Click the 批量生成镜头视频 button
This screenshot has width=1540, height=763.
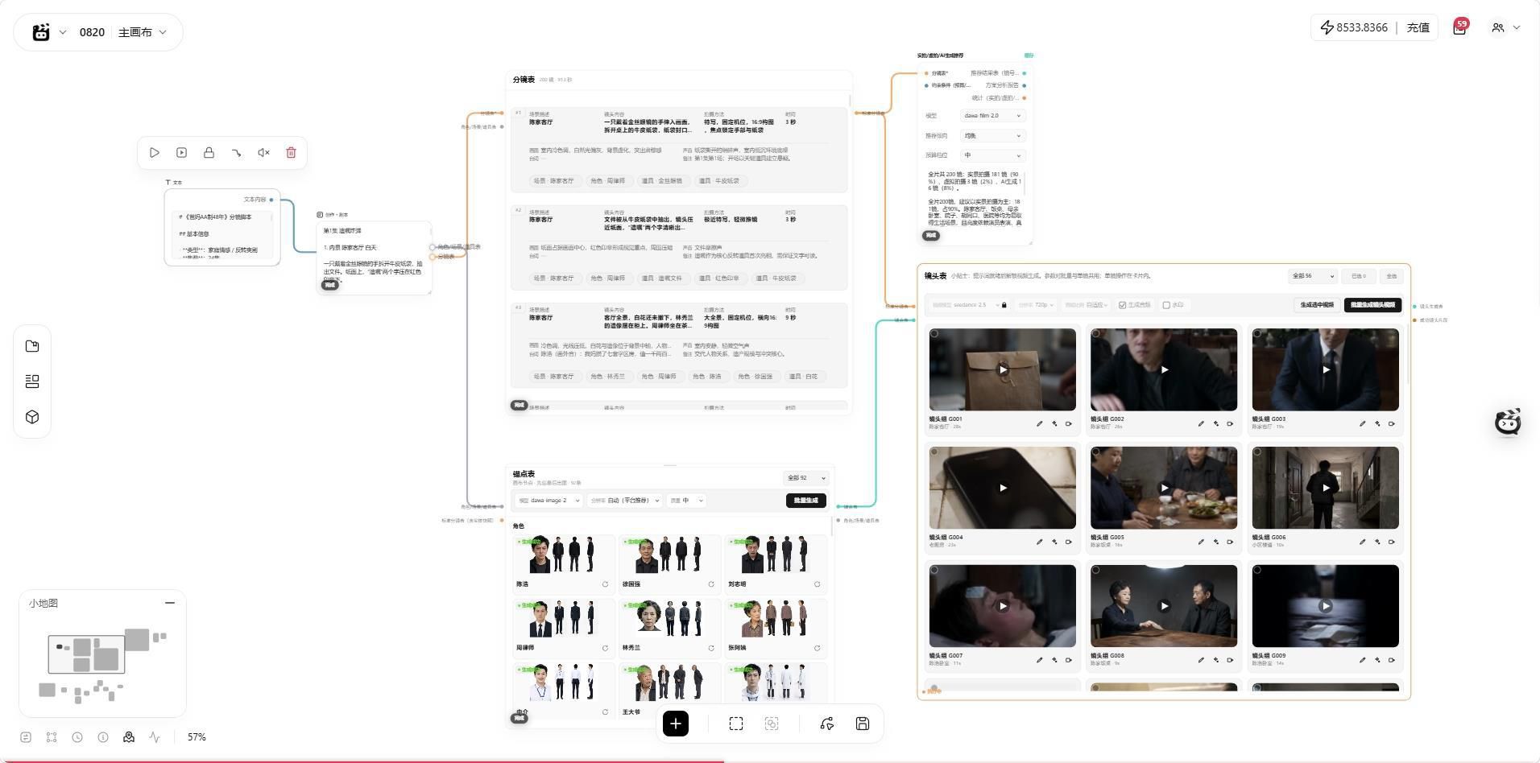click(1372, 305)
